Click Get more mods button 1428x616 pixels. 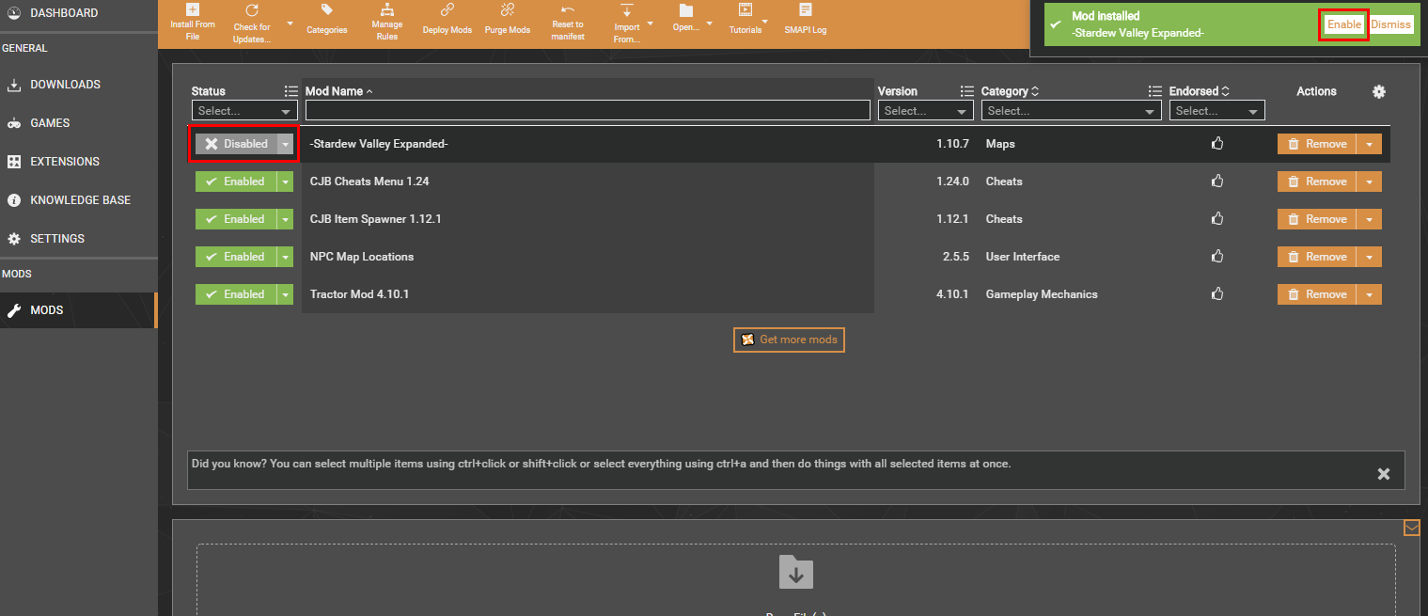789,340
